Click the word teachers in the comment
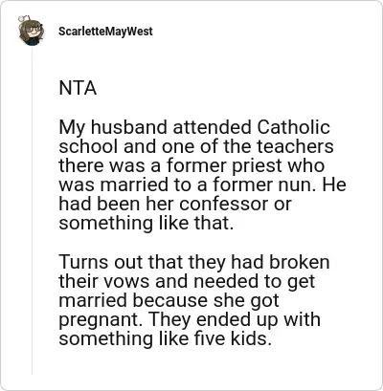This screenshot has height=391, width=383. pyautogui.click(x=295, y=146)
